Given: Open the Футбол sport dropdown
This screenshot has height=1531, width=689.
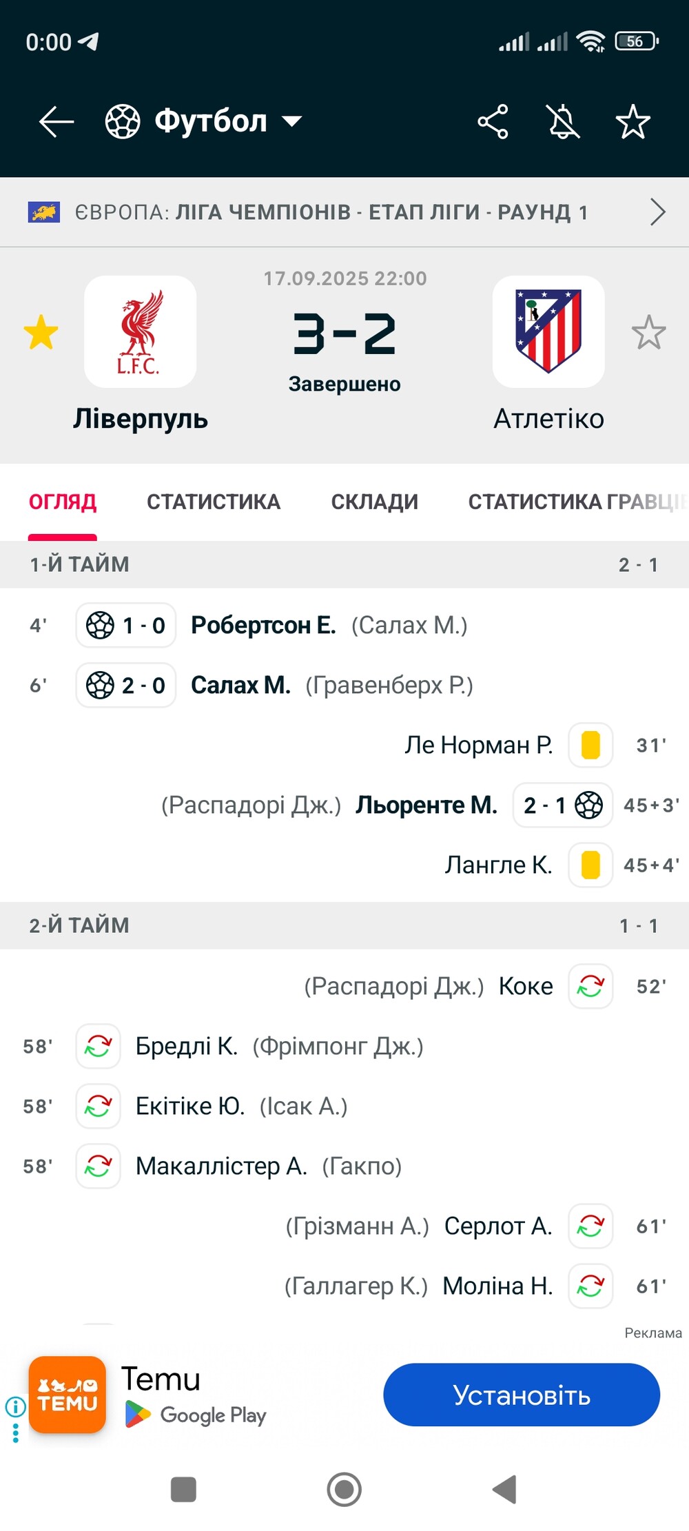Looking at the screenshot, I should [x=203, y=121].
